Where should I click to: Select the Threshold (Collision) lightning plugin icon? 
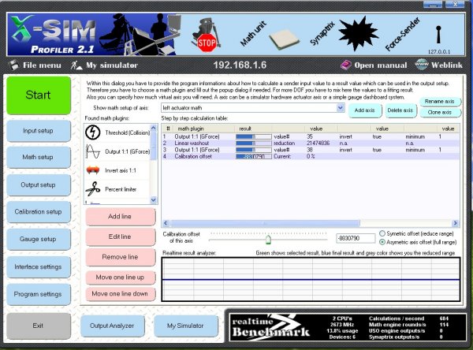92,132
